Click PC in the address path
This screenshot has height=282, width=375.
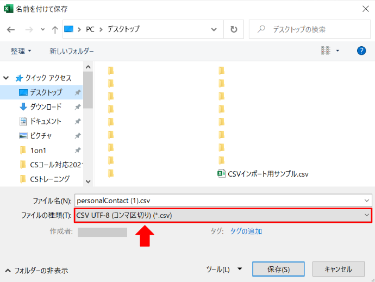(90, 29)
